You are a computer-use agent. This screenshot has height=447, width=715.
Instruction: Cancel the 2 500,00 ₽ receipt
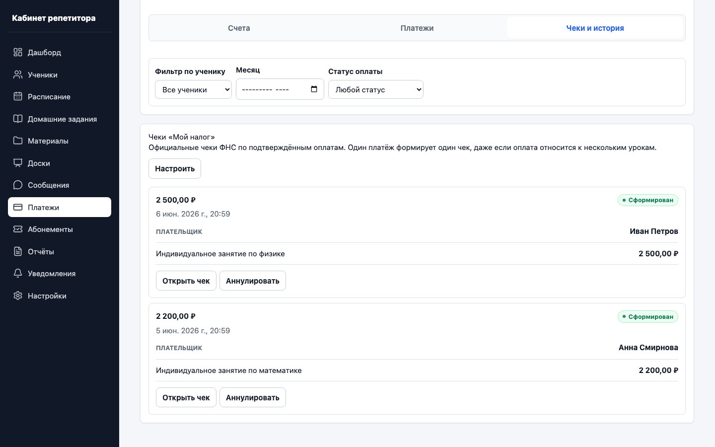[253, 281]
